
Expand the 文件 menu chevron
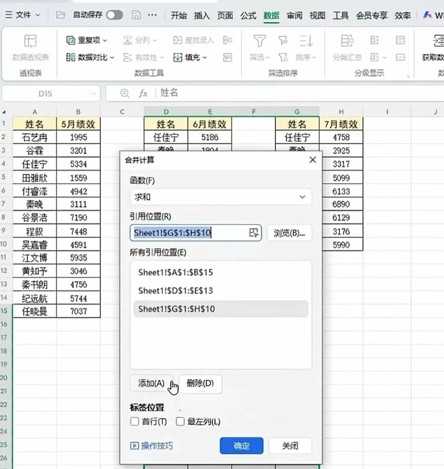(x=38, y=15)
